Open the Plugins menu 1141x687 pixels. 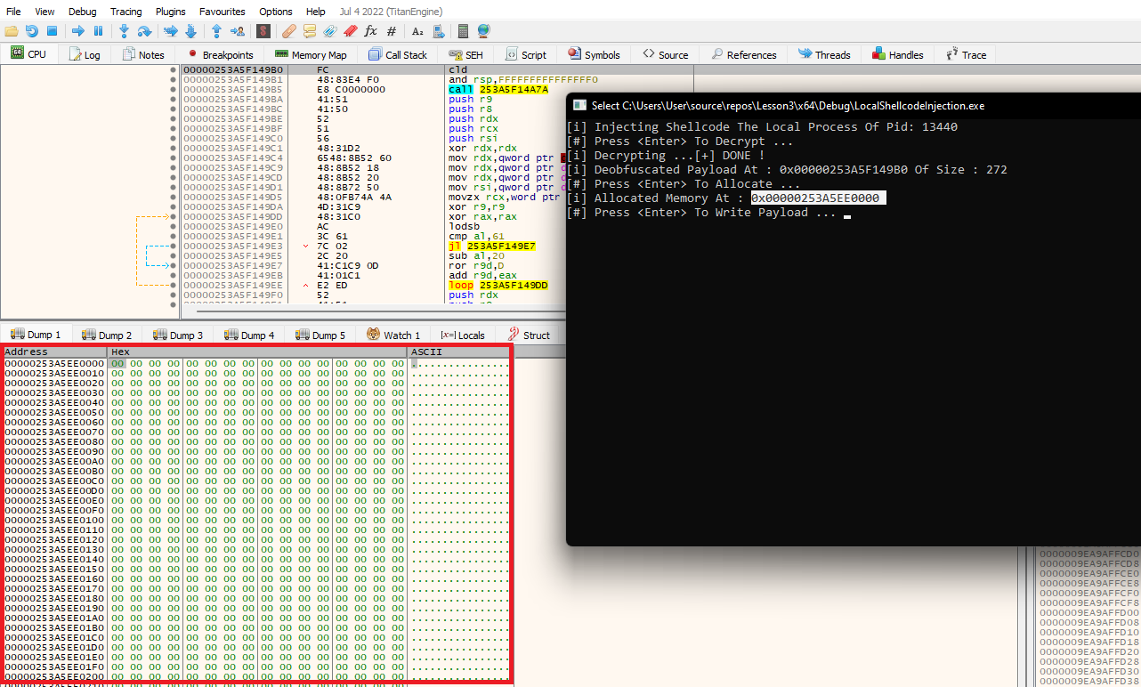click(x=171, y=12)
